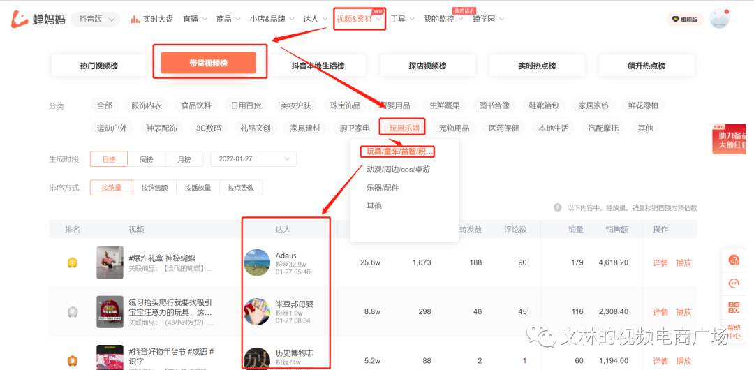The height and width of the screenshot is (370, 754).
Task: Open the #爆炸礼盒 神秘蝴蝶 video thumbnail
Action: (110, 262)
